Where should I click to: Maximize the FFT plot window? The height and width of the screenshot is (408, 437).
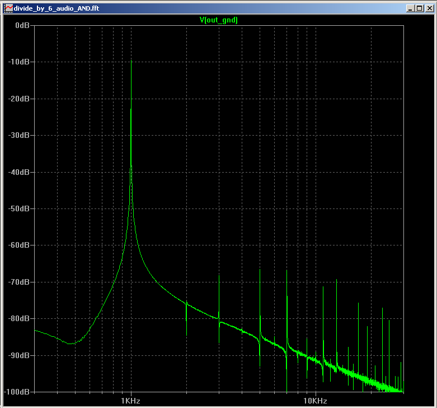pos(419,8)
